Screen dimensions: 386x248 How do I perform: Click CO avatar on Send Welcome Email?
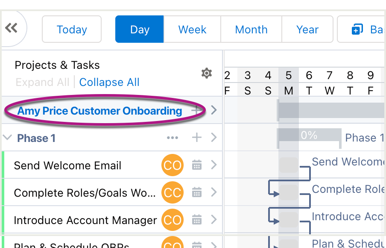tap(173, 165)
